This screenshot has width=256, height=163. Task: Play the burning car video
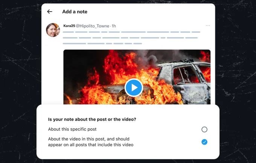pyautogui.click(x=134, y=88)
